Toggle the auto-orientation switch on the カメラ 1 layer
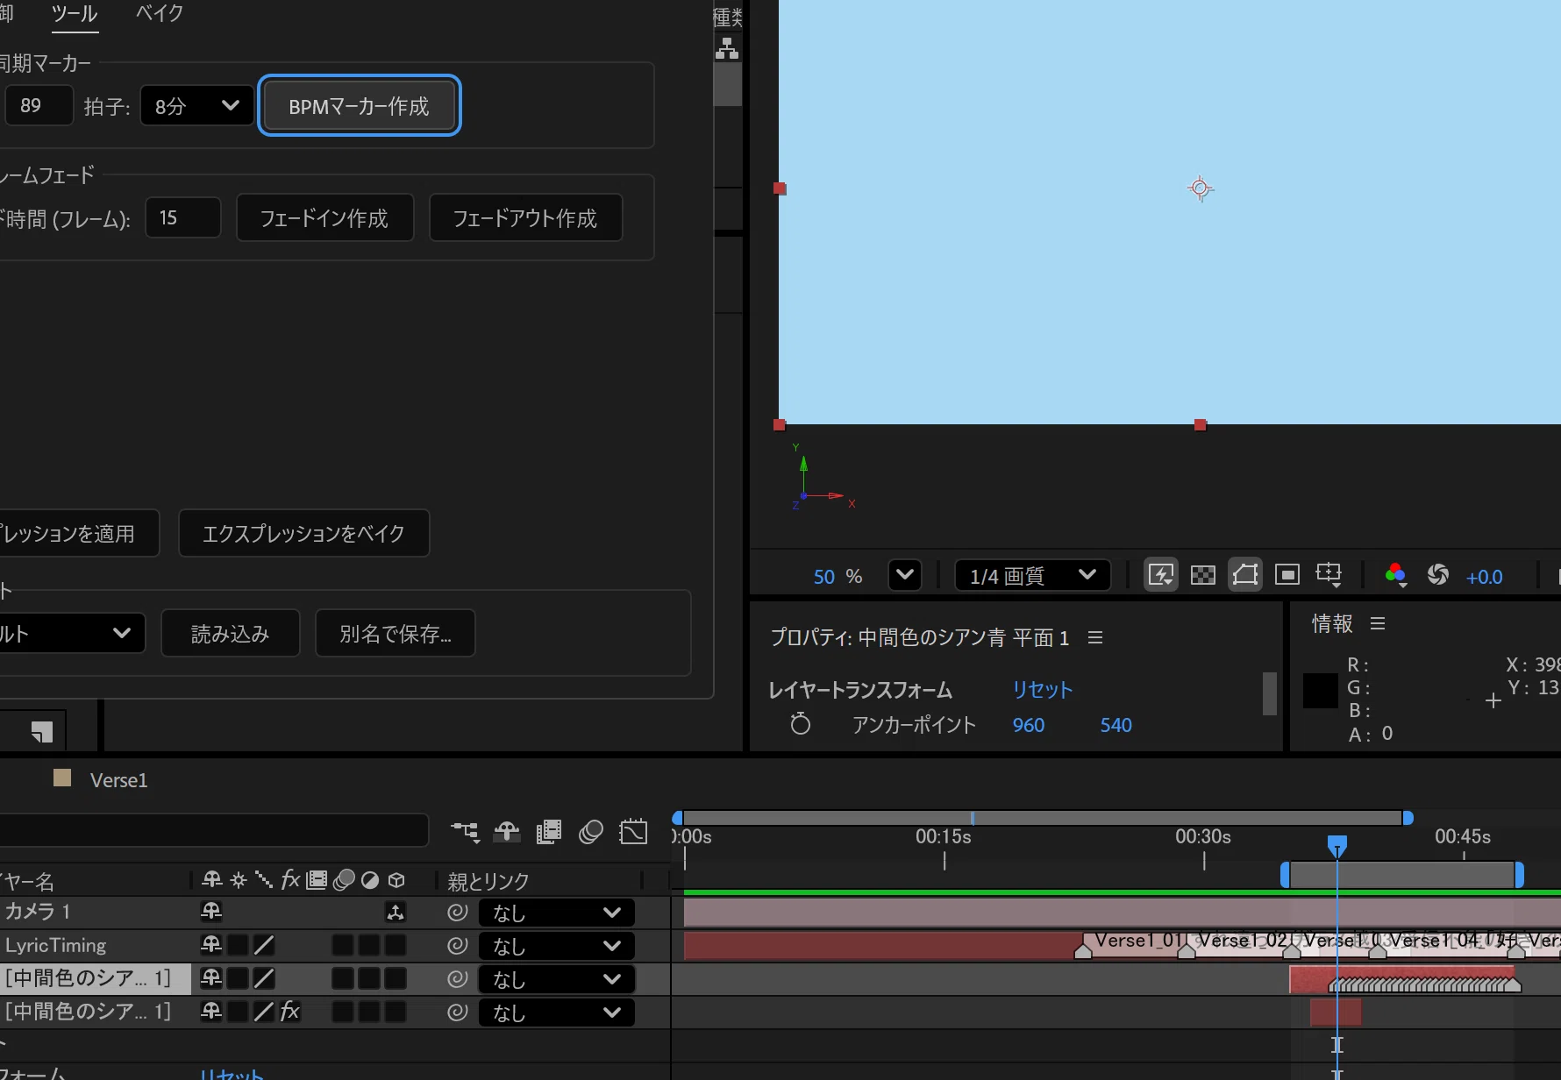Viewport: 1561px width, 1080px height. (396, 913)
